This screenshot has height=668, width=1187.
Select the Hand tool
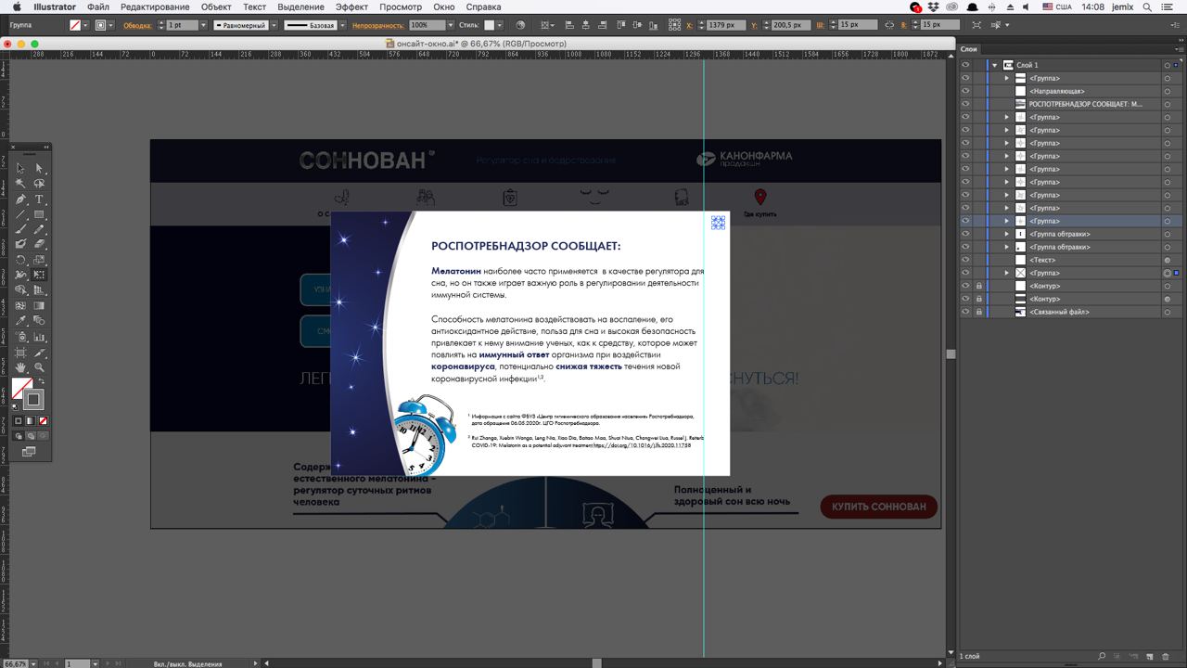coord(19,366)
